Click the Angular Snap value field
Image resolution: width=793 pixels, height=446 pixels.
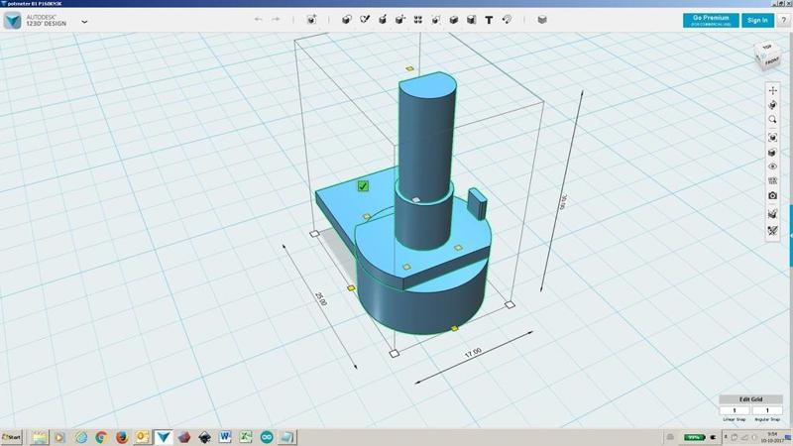(x=766, y=410)
